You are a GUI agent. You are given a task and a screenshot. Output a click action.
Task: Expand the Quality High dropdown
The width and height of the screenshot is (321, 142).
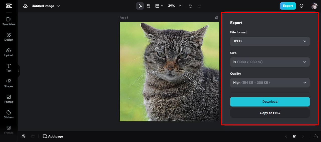coord(270,83)
